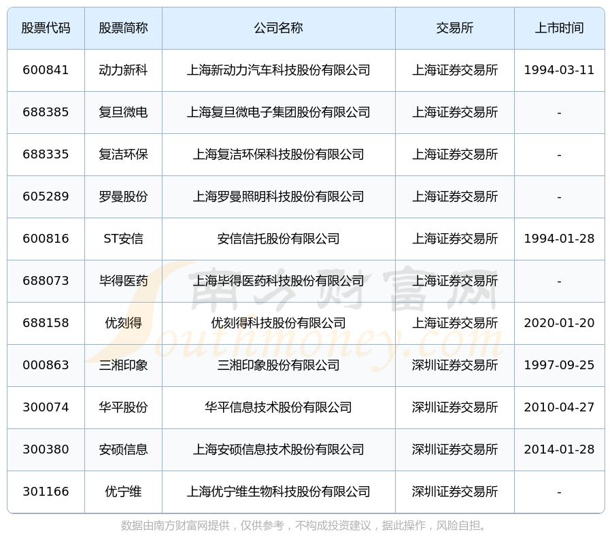Viewport: 612px width, 544px height.
Task: Click 上海证券交易所 in the 动力新科 row
Action: click(x=455, y=70)
